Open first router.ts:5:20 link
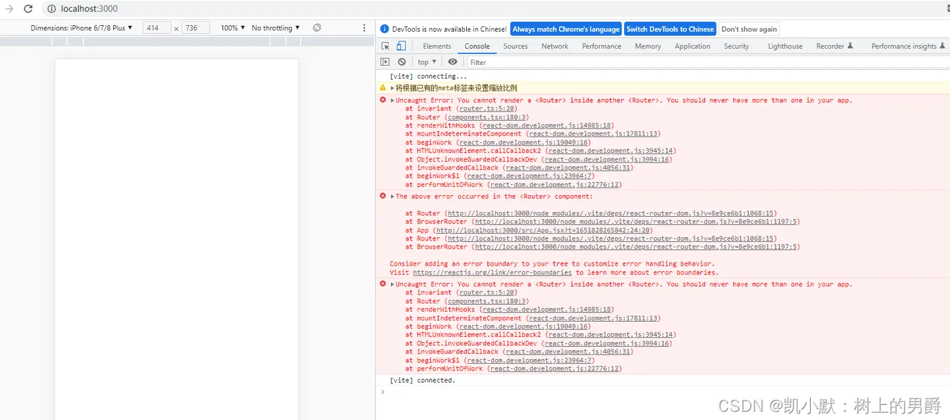This screenshot has width=950, height=420. tap(488, 108)
